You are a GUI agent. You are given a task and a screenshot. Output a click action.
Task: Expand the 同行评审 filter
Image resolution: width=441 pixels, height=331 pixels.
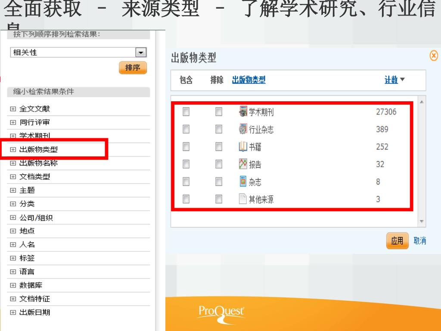[13, 122]
